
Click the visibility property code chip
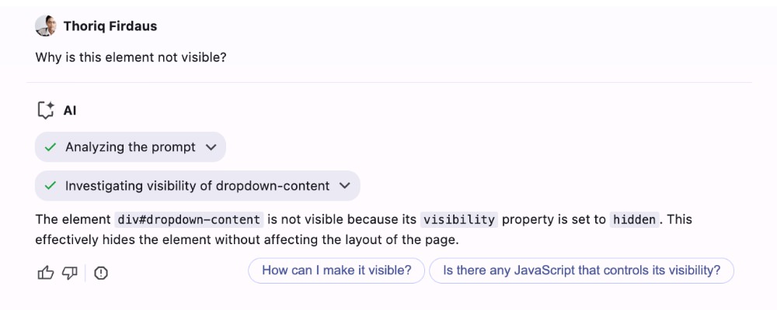459,219
